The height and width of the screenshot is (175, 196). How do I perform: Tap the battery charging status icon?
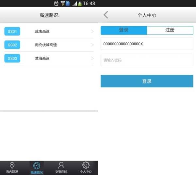click(80, 4)
